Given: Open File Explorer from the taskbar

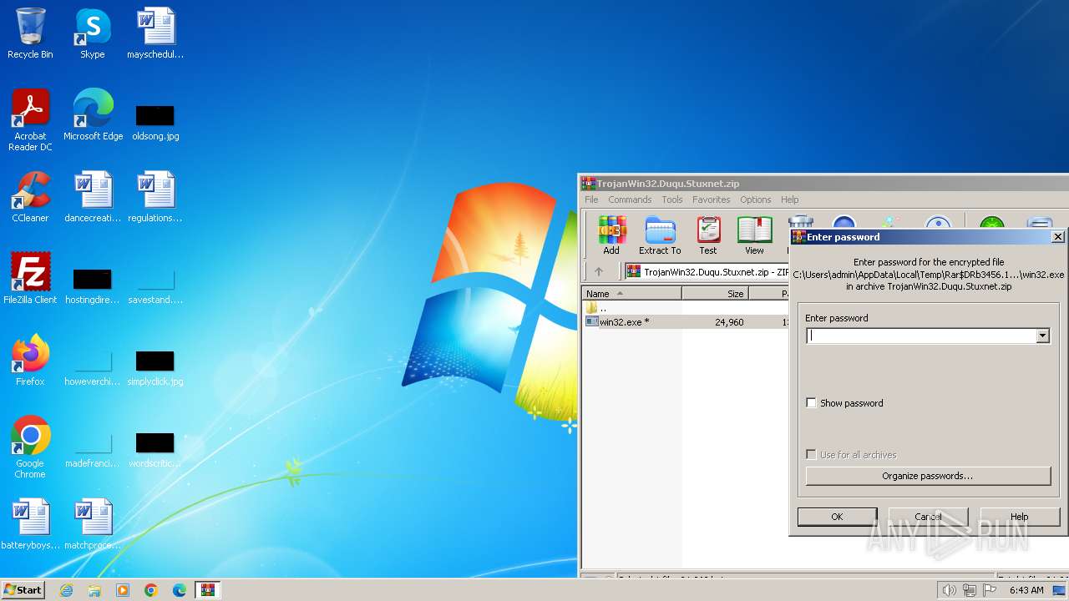Looking at the screenshot, I should tap(94, 590).
